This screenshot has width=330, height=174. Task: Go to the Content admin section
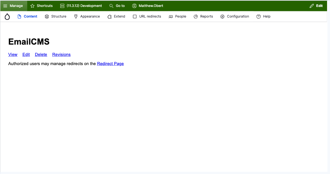click(27, 16)
